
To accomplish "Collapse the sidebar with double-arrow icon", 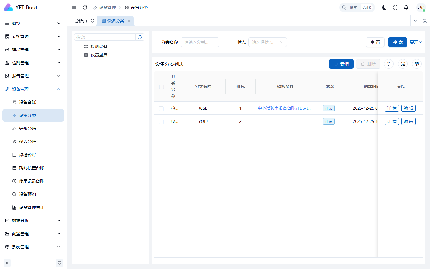I will point(7,263).
